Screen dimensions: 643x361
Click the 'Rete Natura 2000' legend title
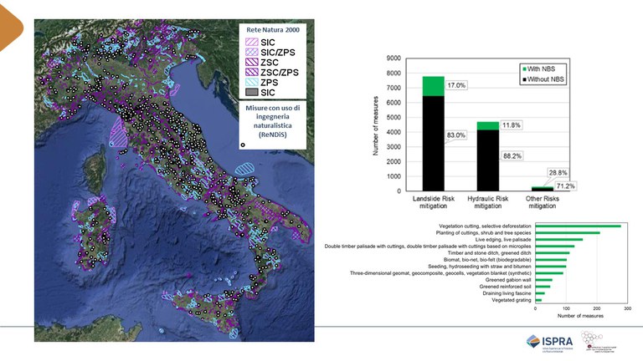[x=271, y=28]
